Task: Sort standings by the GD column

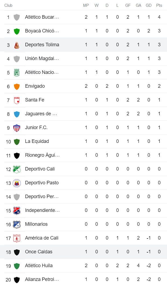Action: tap(148, 5)
